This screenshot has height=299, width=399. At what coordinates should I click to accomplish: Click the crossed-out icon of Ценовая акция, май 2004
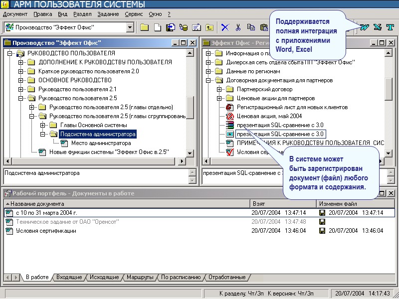(x=230, y=116)
